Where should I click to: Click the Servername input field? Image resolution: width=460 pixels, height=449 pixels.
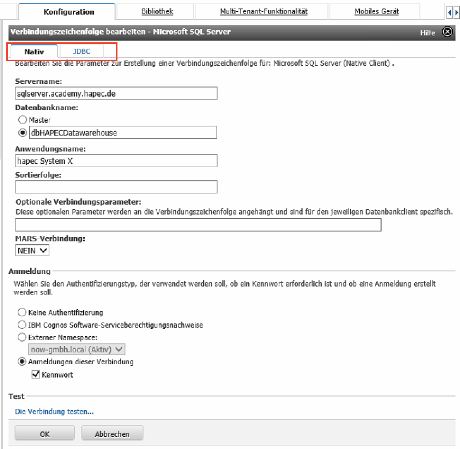pos(116,94)
